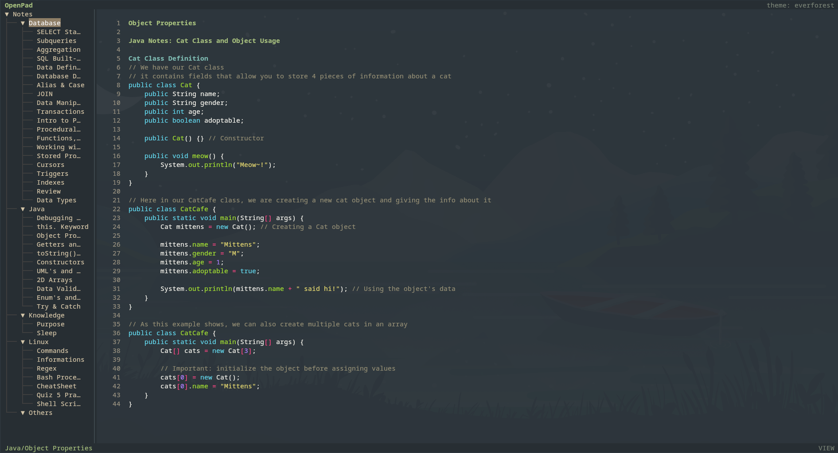Screen dimensions: 838x453
Task: Open the Getters an… note
Action: pyautogui.click(x=58, y=244)
